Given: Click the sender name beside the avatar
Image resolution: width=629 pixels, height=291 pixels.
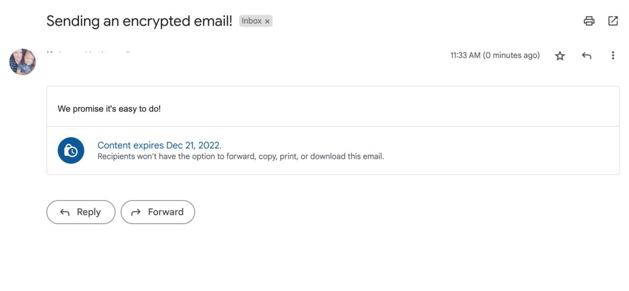Looking at the screenshot, I should pyautogui.click(x=89, y=52).
